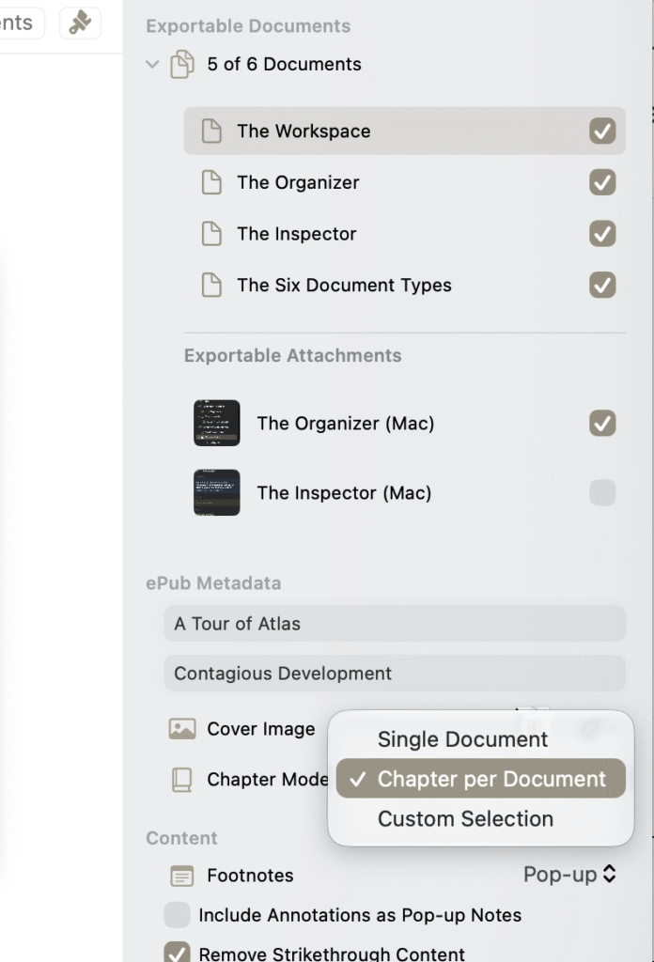The image size is (654, 962).
Task: Uncheck The Organizer (Mac) attachment checkbox
Action: [602, 424]
